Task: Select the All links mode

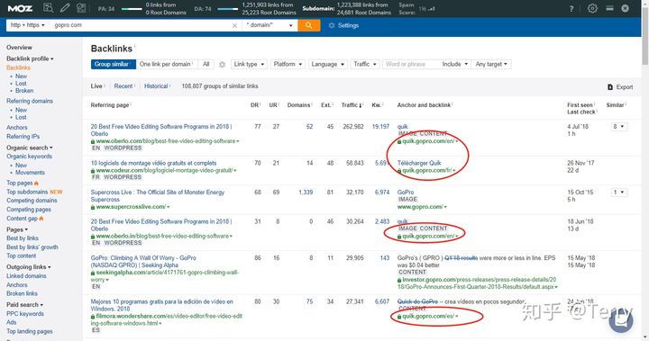Action: [x=206, y=64]
